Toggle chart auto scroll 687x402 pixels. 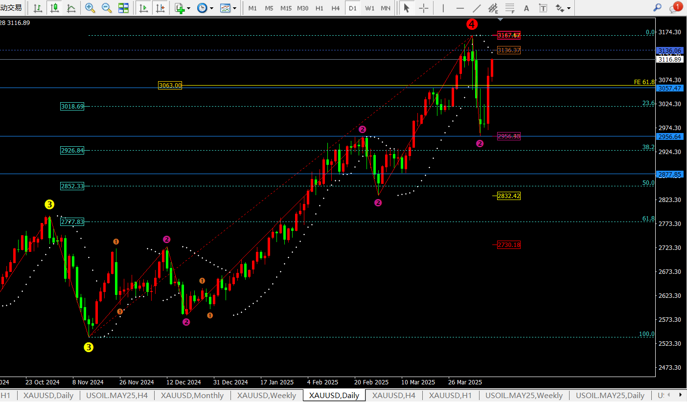pos(143,8)
